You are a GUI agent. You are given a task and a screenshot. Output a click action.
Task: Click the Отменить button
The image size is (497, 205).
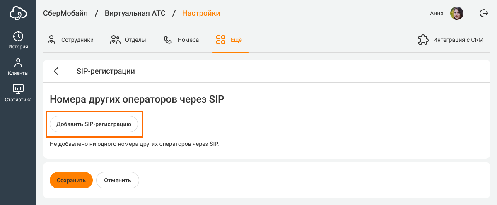118,180
